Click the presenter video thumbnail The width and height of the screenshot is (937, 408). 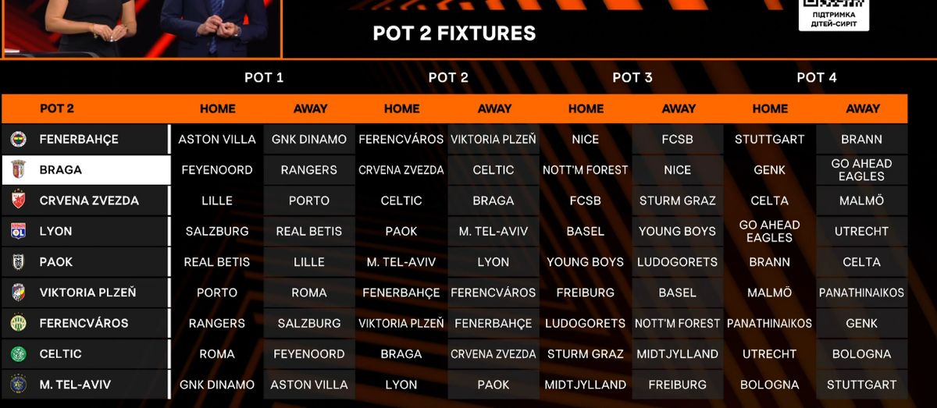point(141,28)
